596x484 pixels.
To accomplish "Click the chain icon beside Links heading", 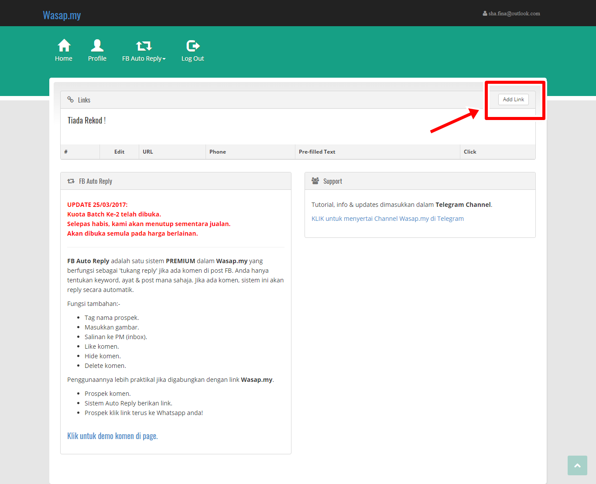I will 70,100.
